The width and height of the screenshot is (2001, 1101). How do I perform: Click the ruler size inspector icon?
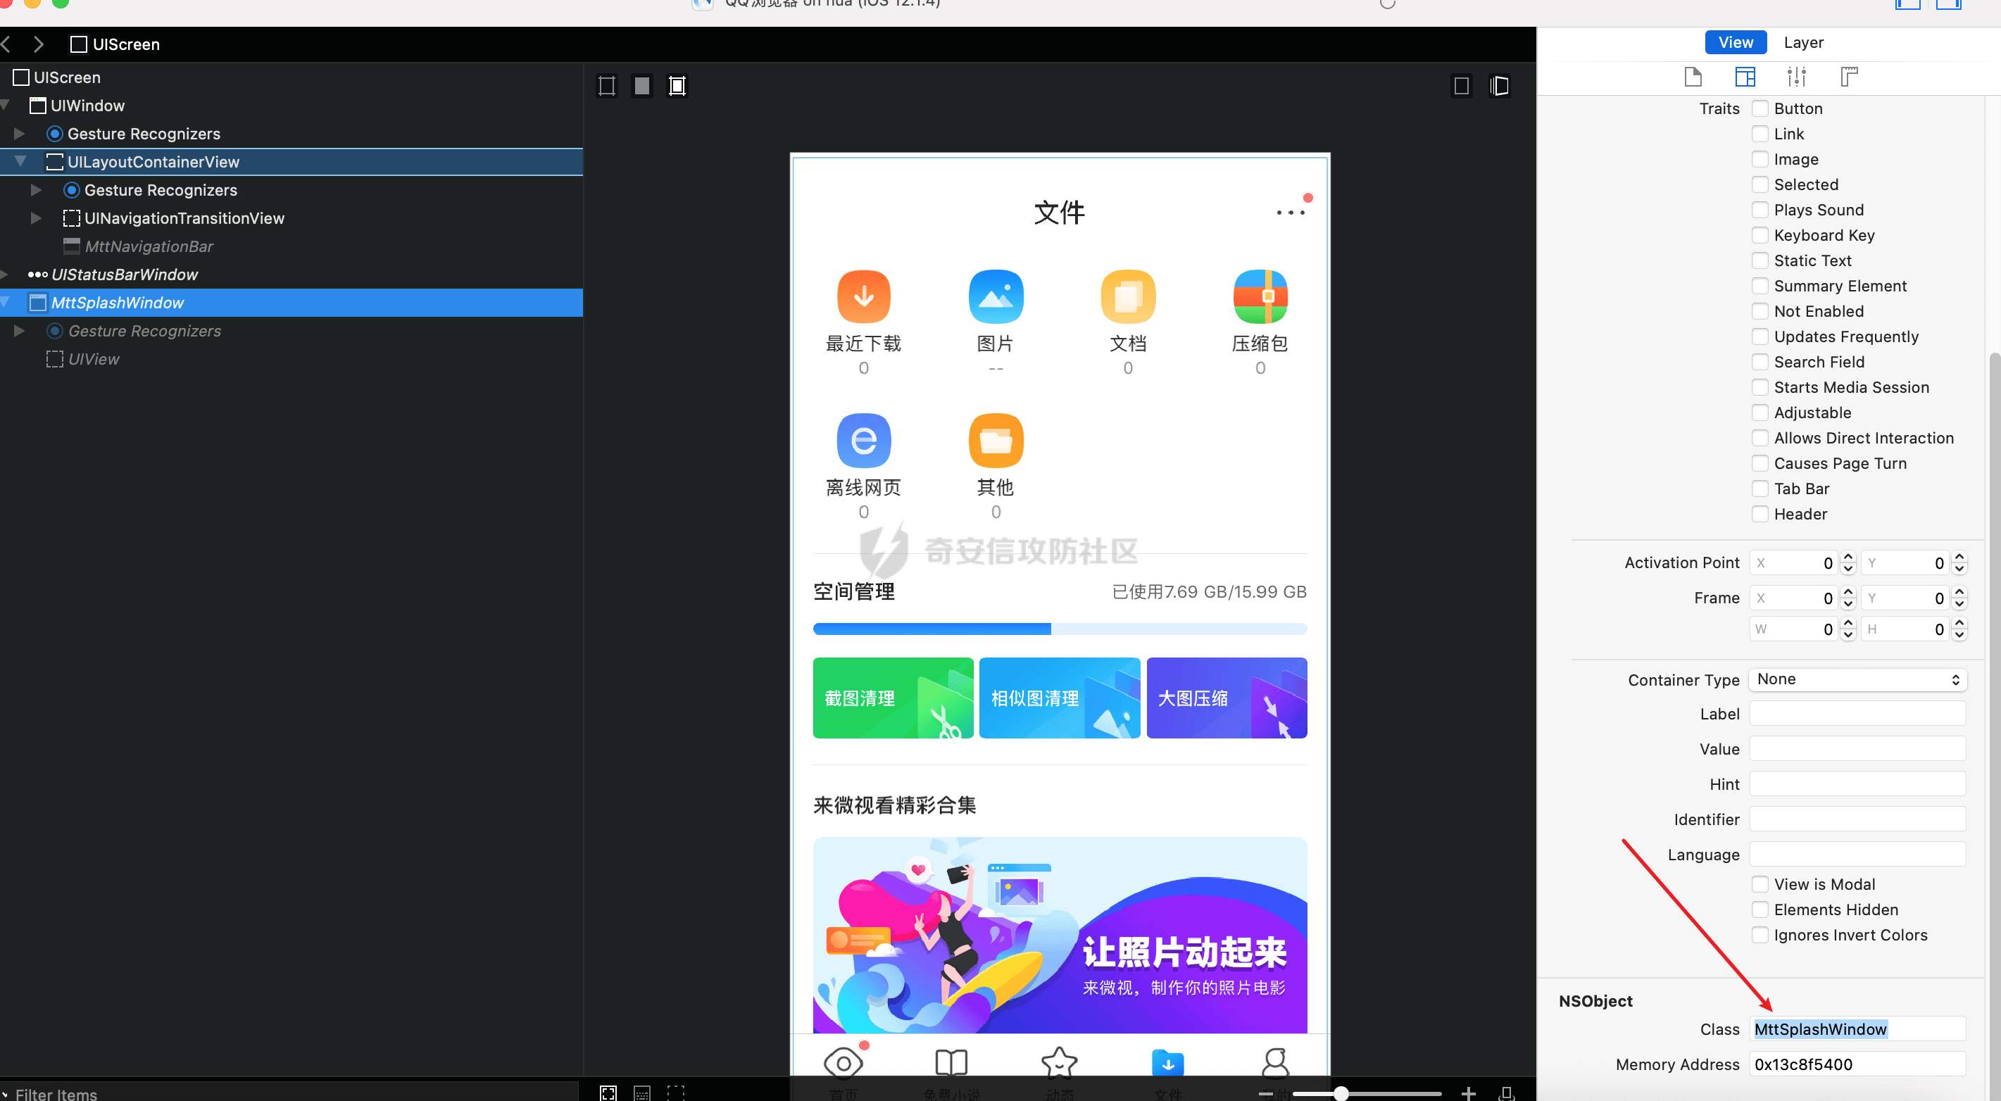(x=1849, y=76)
